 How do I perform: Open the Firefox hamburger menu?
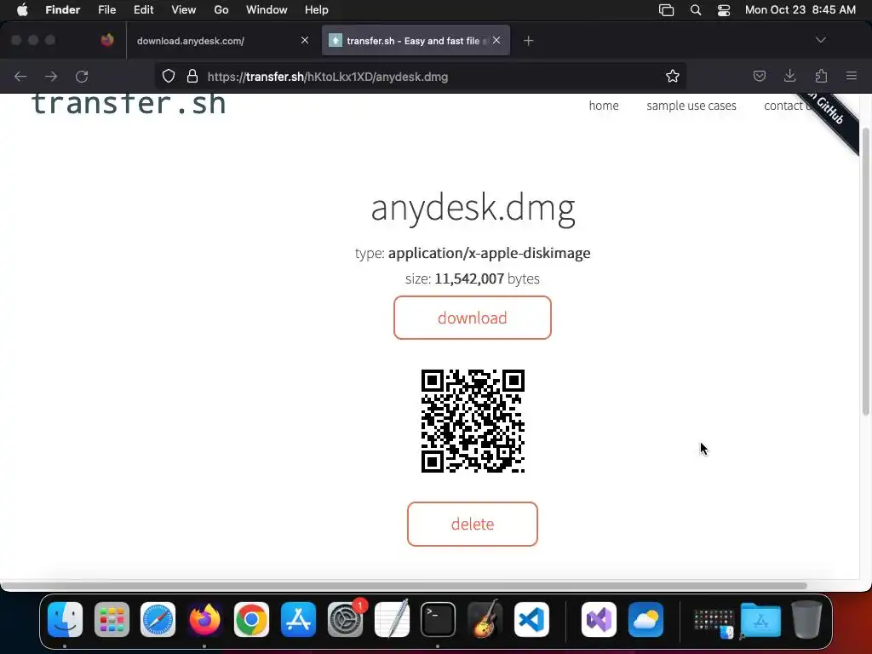[852, 76]
